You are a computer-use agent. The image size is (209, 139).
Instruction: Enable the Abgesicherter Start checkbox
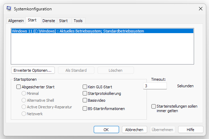click(19, 87)
